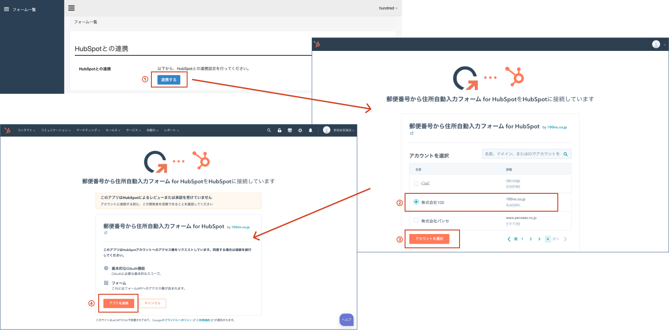
Task: Open notifications via the bell icon
Action: [x=310, y=130]
